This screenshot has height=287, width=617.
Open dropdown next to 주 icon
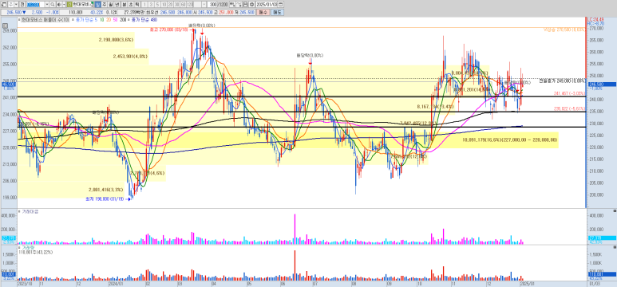16,4
